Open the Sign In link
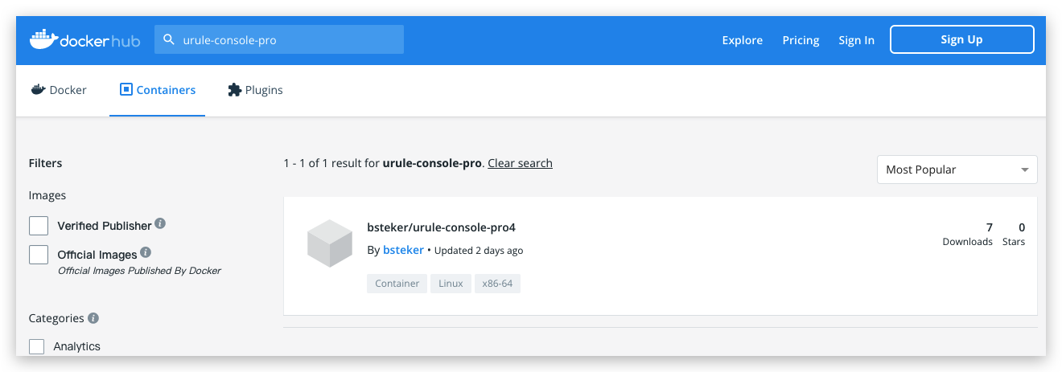1062x372 pixels. 856,40
